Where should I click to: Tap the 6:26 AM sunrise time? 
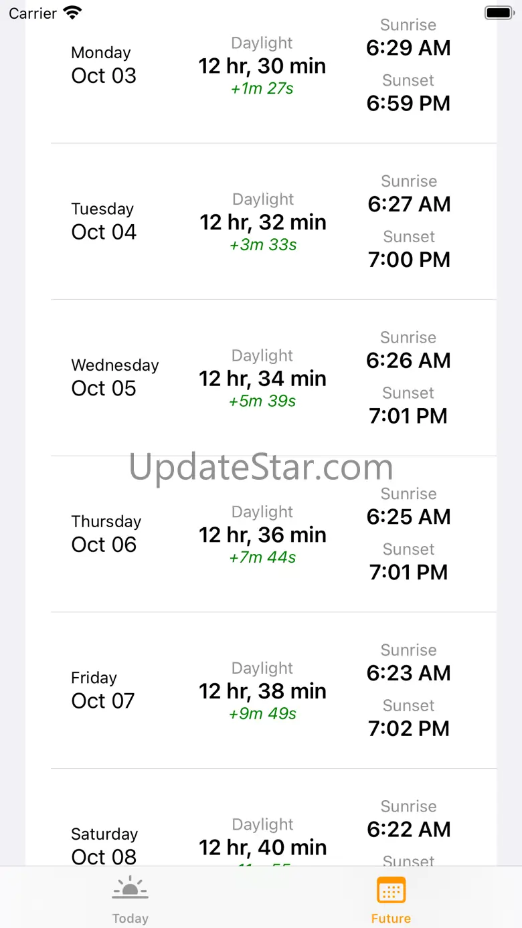click(408, 361)
